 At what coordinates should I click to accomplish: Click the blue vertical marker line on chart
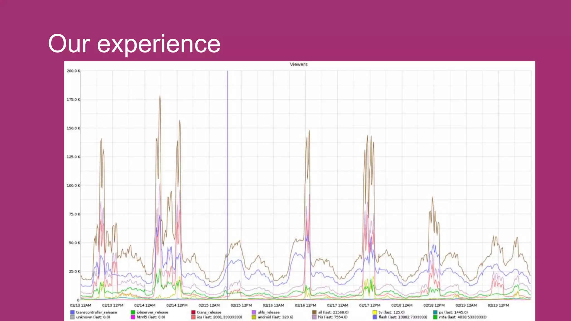pos(228,167)
